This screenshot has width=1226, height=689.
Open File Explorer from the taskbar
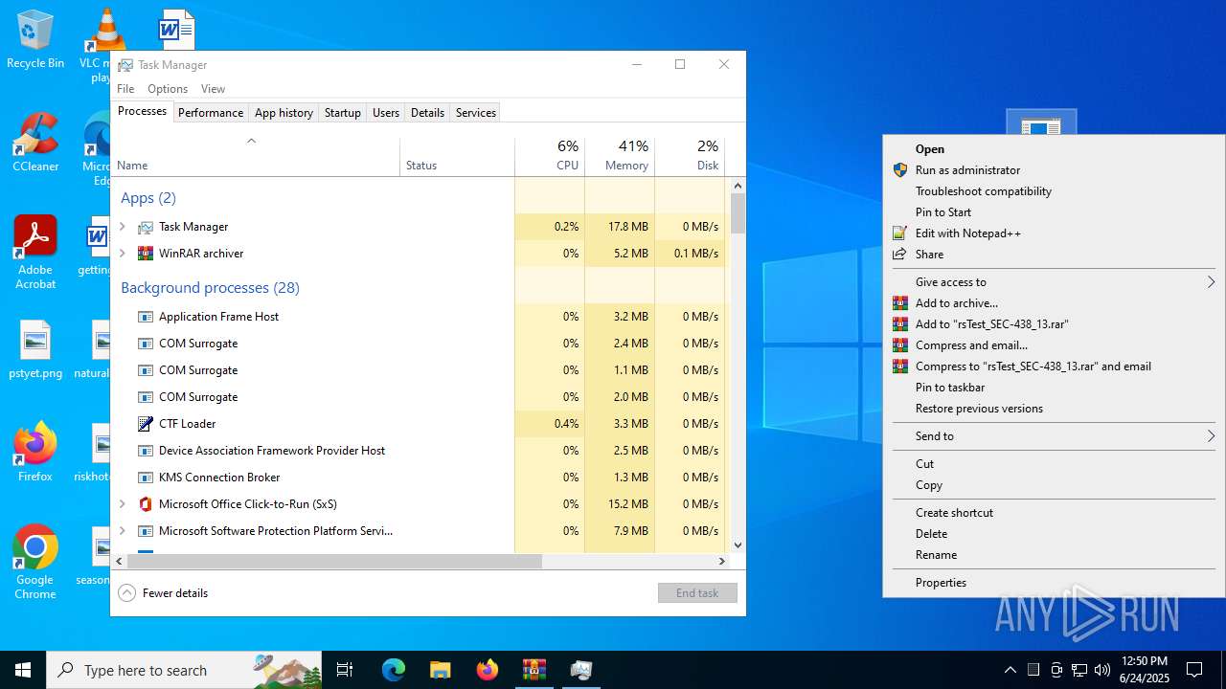pyautogui.click(x=440, y=670)
